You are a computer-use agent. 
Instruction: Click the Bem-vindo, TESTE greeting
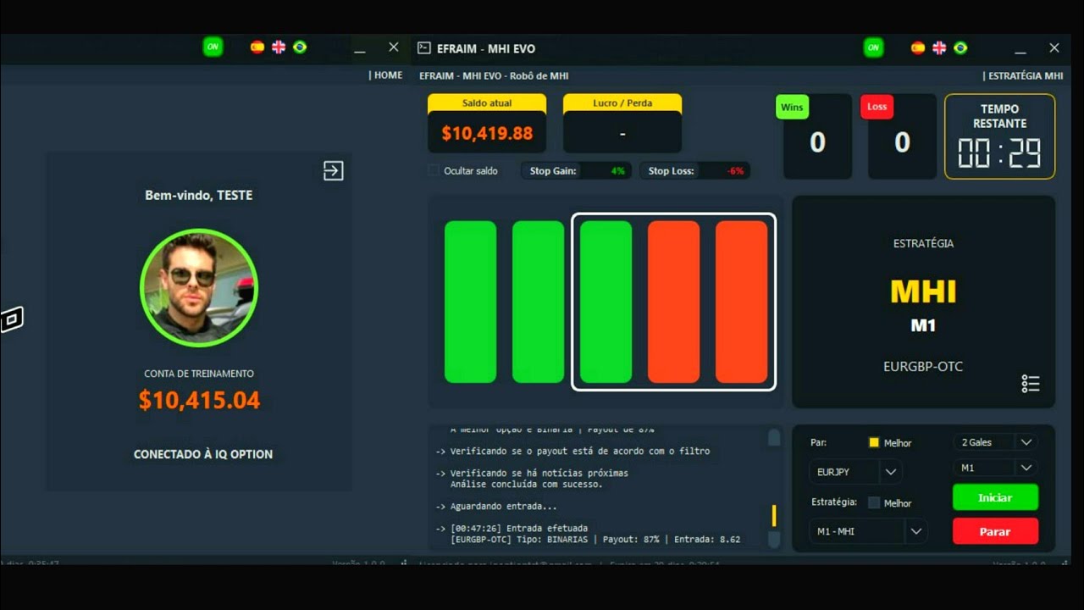click(x=199, y=195)
